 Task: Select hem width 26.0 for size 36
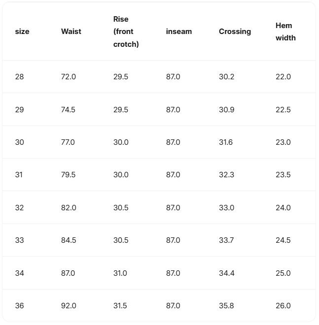point(283,306)
